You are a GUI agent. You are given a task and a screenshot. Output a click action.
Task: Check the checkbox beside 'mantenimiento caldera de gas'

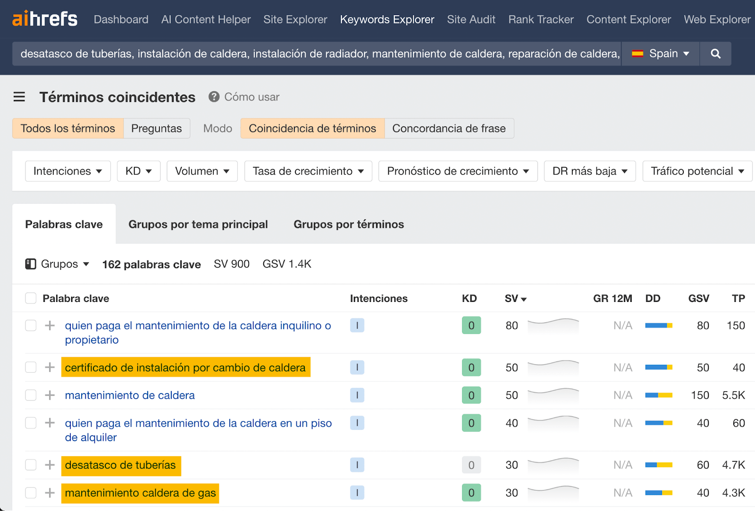[30, 493]
